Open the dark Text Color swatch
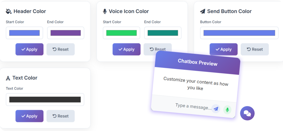283x131 pixels. tap(45, 100)
